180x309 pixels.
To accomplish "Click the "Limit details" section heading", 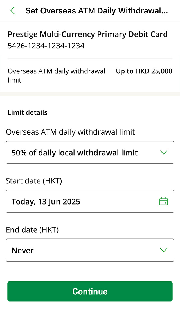I will click(x=28, y=112).
